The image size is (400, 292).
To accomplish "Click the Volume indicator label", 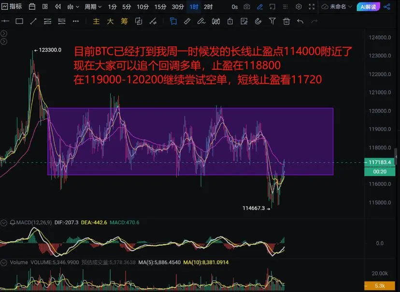I will coord(19,263).
